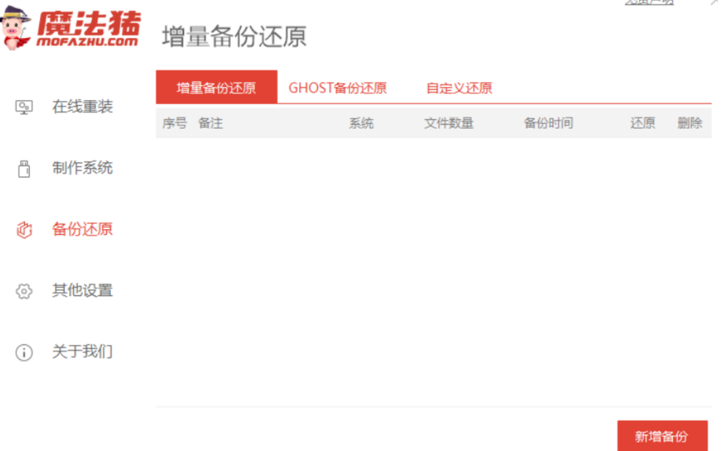Click the 文件数量 column header
The height and width of the screenshot is (451, 728).
(x=449, y=123)
